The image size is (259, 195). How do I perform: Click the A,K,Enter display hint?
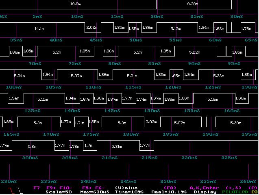tap(204, 188)
